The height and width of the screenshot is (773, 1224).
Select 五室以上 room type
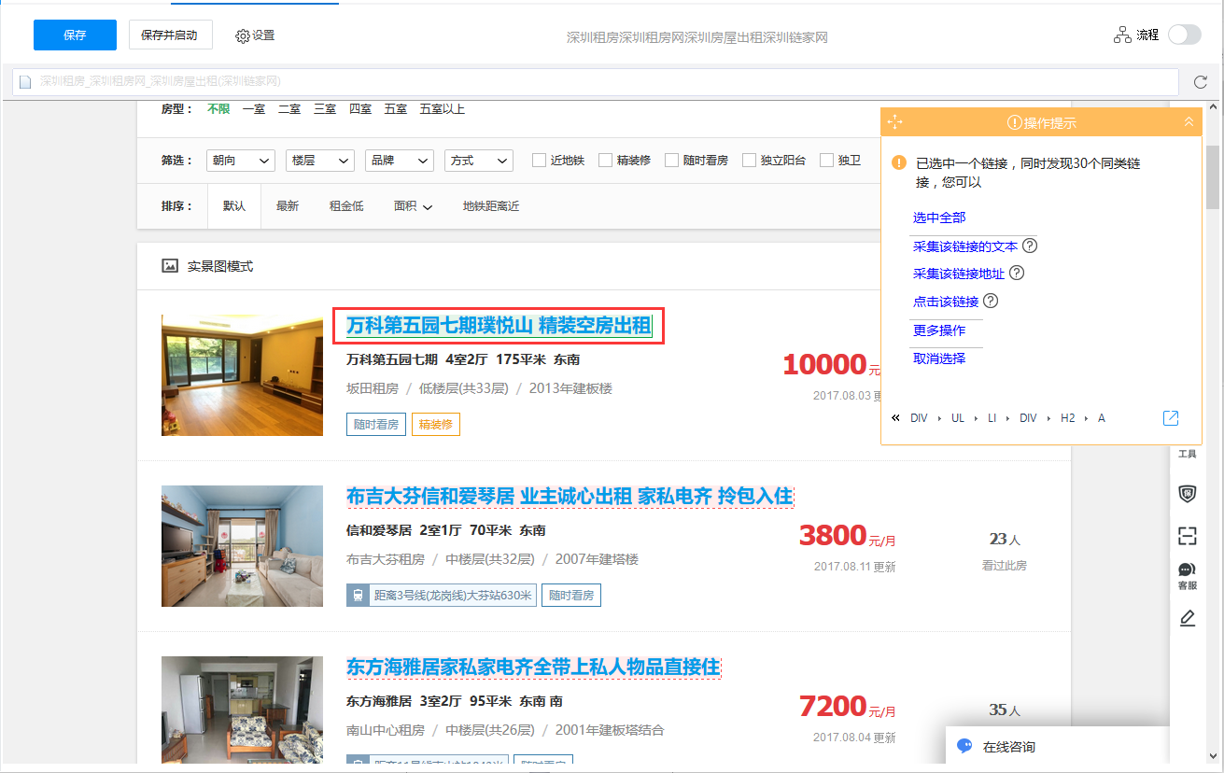tap(443, 109)
